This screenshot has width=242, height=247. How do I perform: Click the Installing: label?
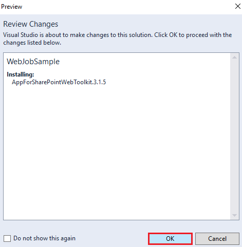(21, 74)
